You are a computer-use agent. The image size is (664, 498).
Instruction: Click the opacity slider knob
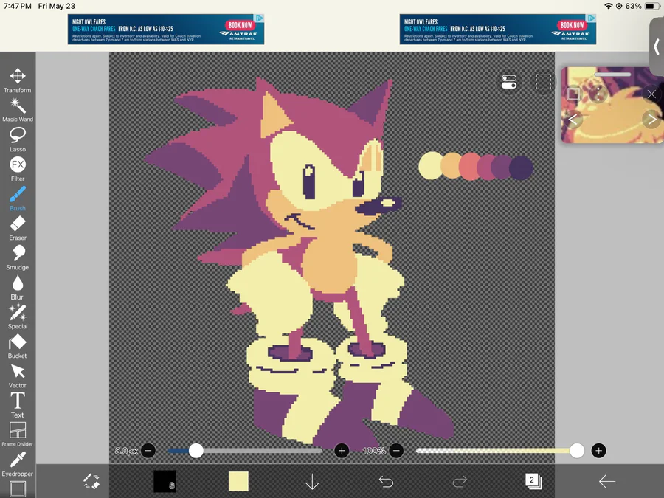(x=577, y=451)
